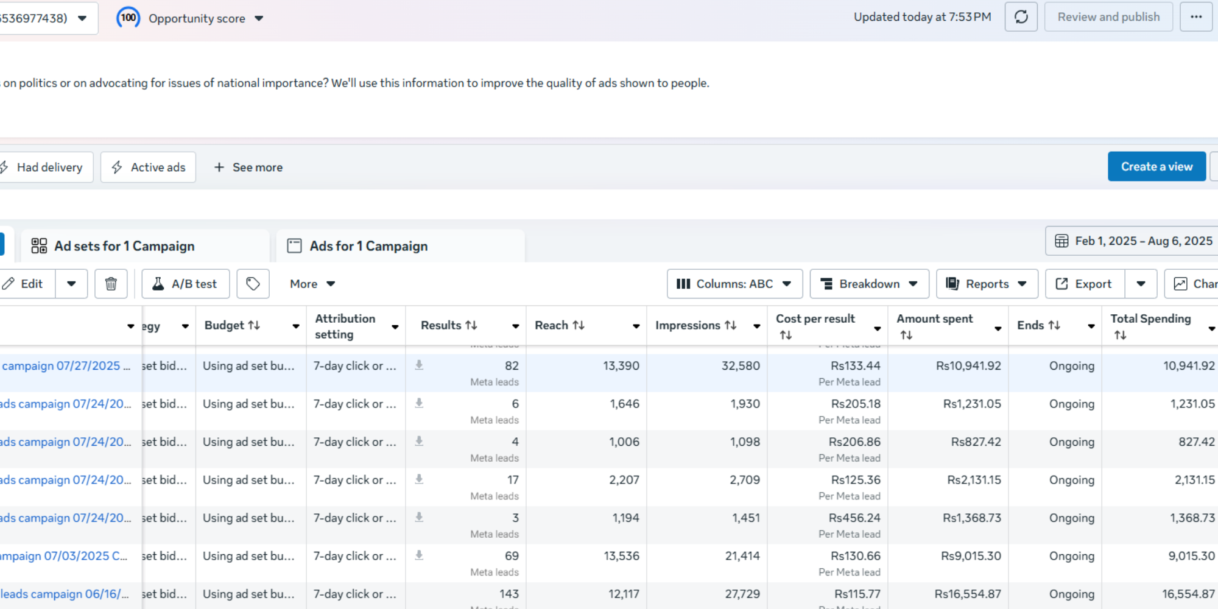Click Create a view button
The height and width of the screenshot is (609, 1218).
click(1156, 166)
